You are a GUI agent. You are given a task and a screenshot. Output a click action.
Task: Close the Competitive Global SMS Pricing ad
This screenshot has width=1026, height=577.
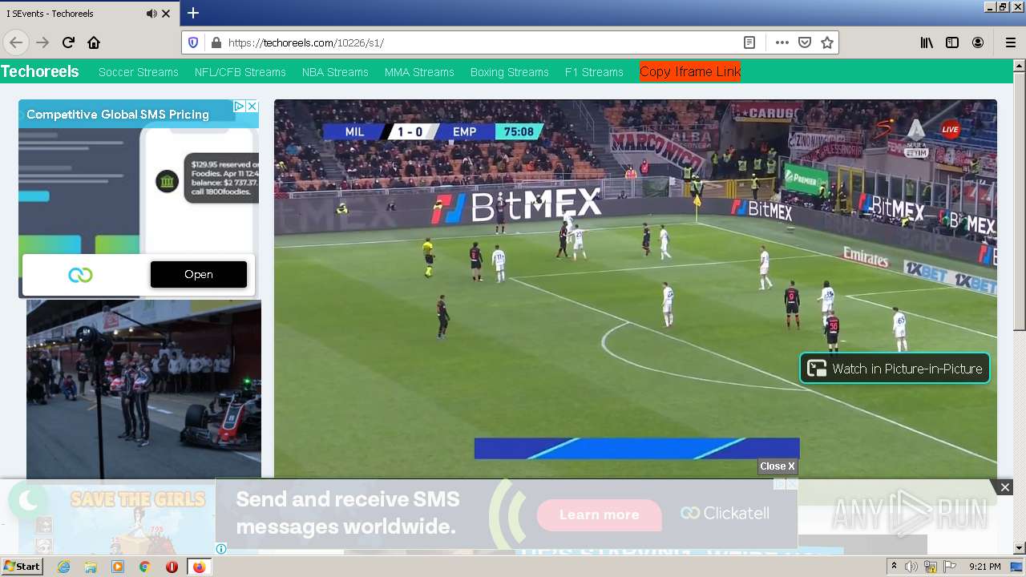click(252, 106)
